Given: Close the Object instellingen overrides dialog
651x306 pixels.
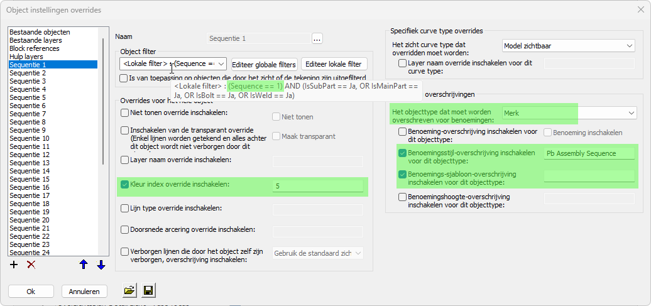Looking at the screenshot, I should [x=640, y=10].
